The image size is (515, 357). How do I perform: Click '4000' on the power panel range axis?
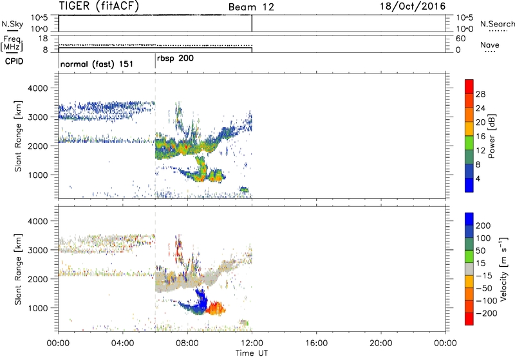[x=38, y=88]
